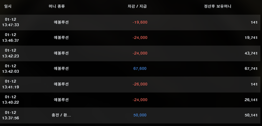Select the 13:42:03 timestamp cell
The width and height of the screenshot is (262, 126).
(x=11, y=69)
